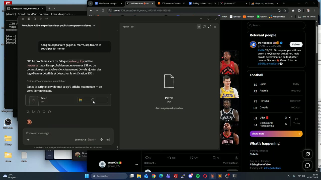The image size is (321, 180).
Task: Open the Portugal vs Croatia match
Action: coord(276,104)
